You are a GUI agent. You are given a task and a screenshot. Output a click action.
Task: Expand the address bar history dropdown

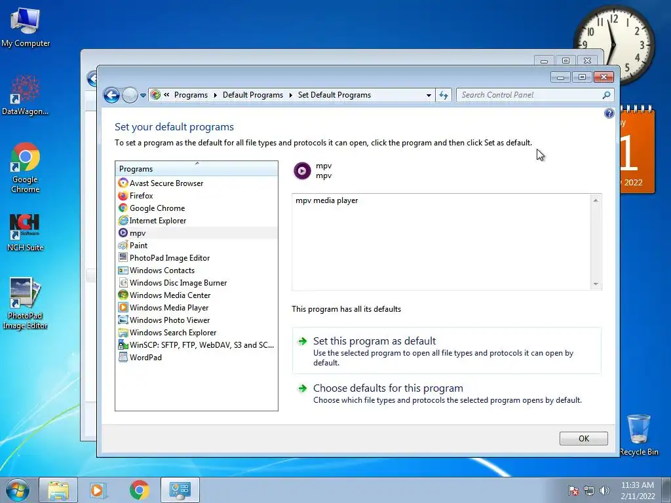click(429, 96)
